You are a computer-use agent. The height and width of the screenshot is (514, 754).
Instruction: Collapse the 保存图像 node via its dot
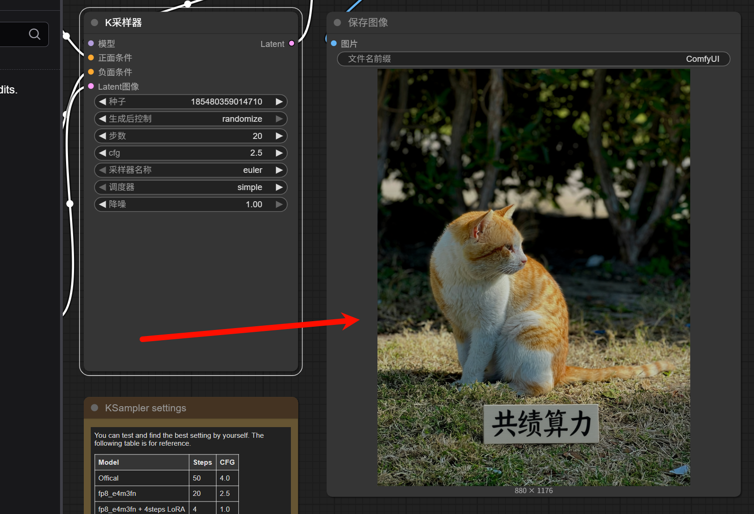[x=337, y=22]
